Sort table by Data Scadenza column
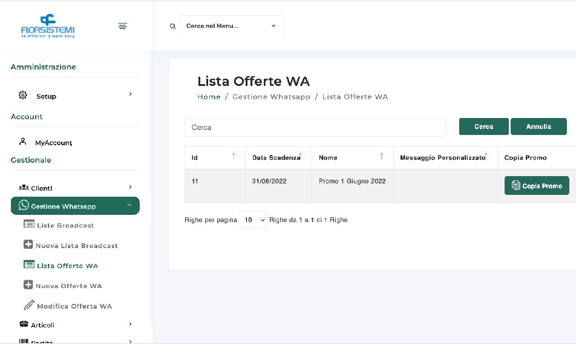The image size is (576, 348). coord(302,157)
